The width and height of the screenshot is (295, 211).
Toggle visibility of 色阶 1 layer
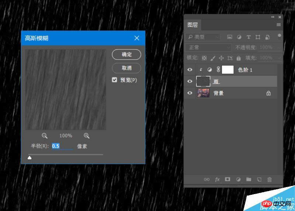pos(190,70)
